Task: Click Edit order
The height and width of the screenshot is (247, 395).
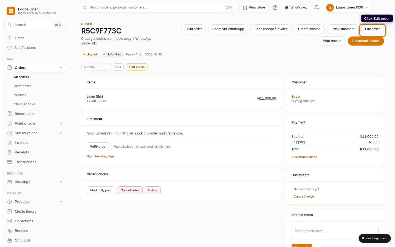Action: coord(373,29)
